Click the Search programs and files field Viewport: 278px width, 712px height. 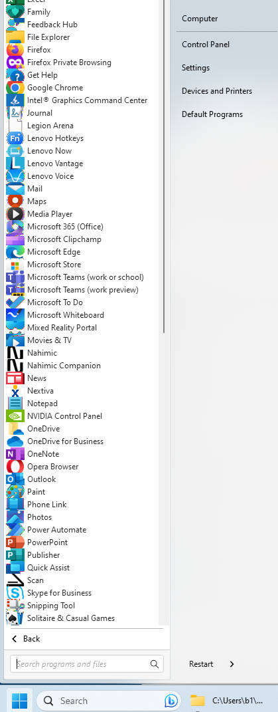pos(87,664)
